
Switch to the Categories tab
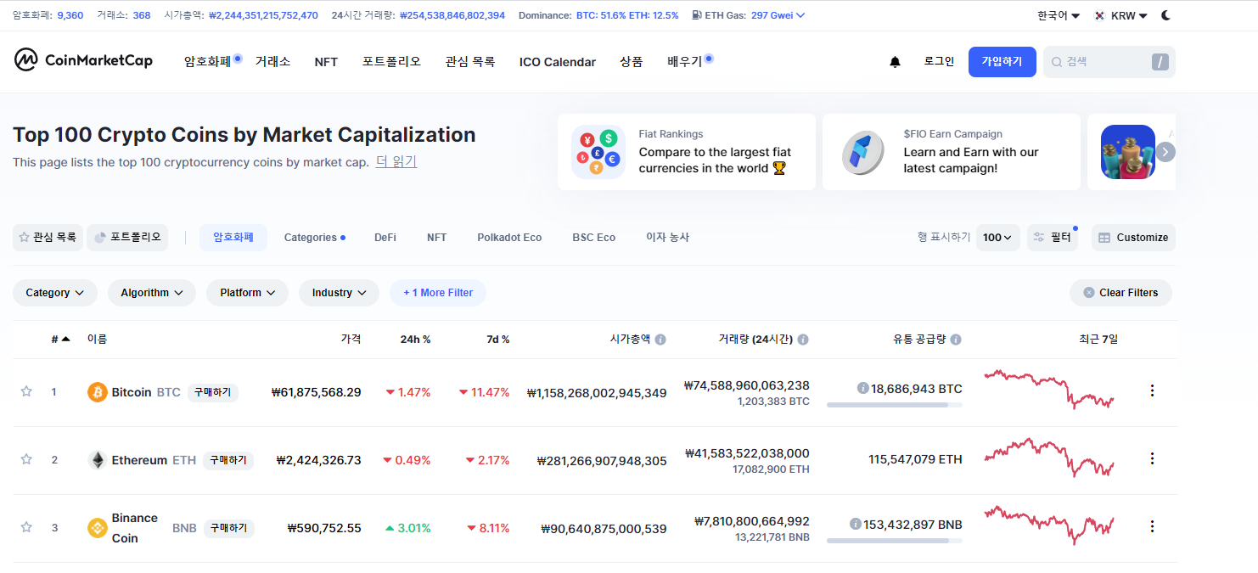click(x=315, y=238)
